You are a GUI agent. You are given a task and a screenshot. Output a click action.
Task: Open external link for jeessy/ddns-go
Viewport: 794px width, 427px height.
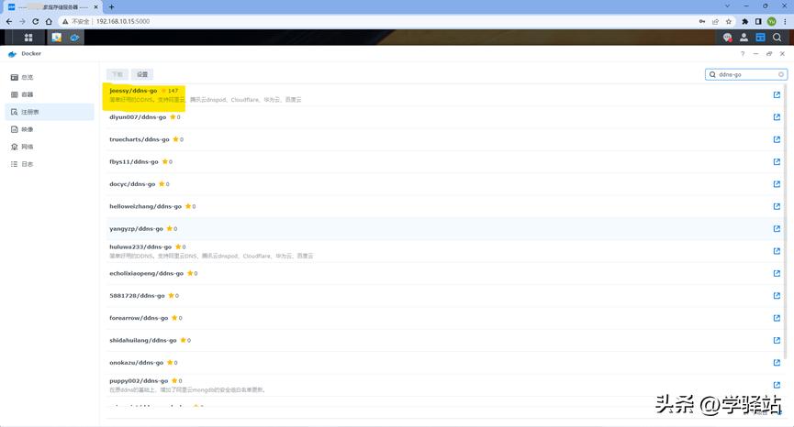tap(777, 95)
